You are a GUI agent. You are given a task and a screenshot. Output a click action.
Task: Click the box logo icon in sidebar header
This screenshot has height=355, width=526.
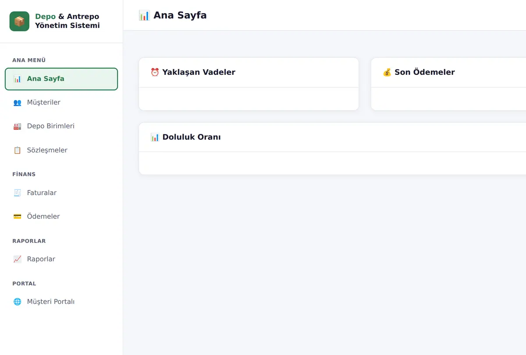click(x=19, y=21)
